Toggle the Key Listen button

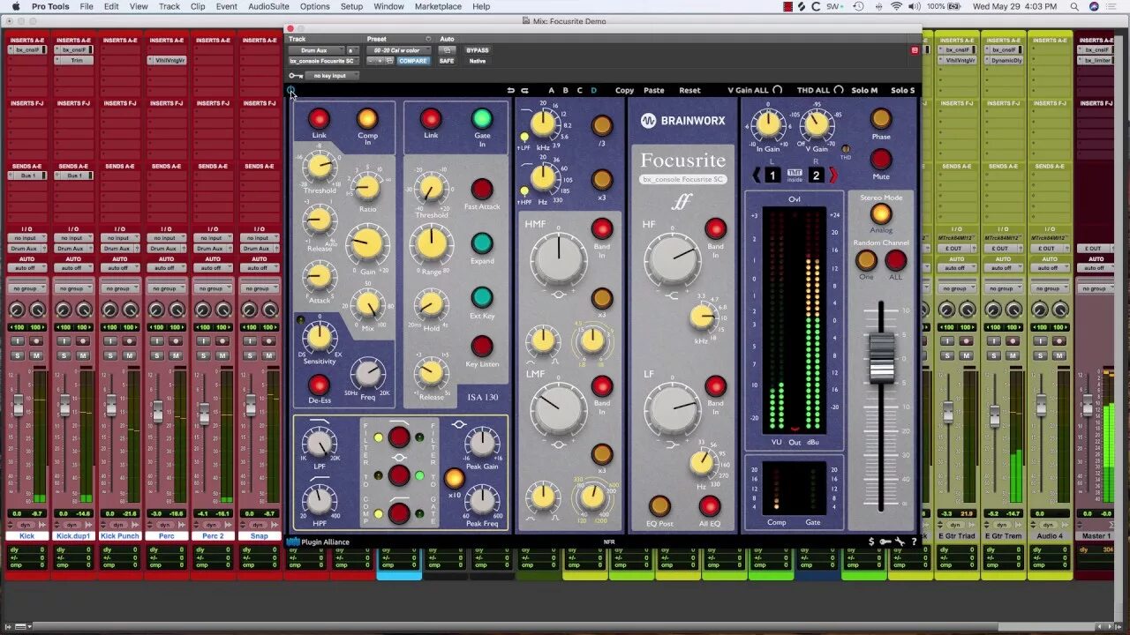482,346
